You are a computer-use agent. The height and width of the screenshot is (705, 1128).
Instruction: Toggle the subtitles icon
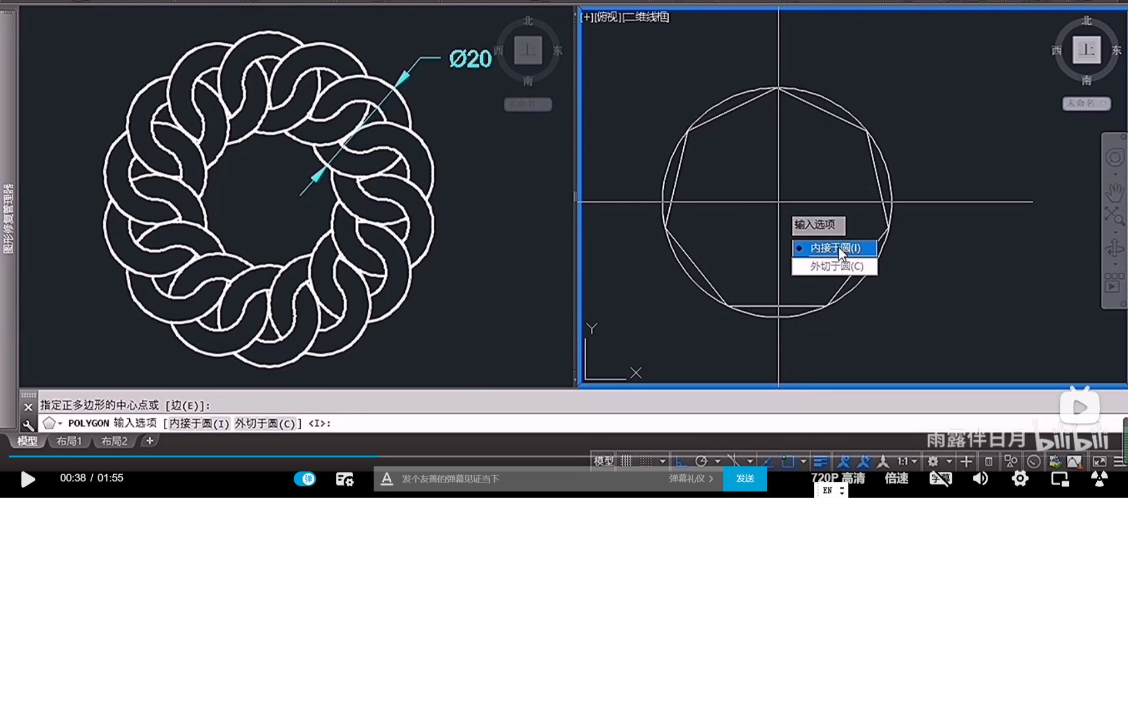click(x=939, y=479)
